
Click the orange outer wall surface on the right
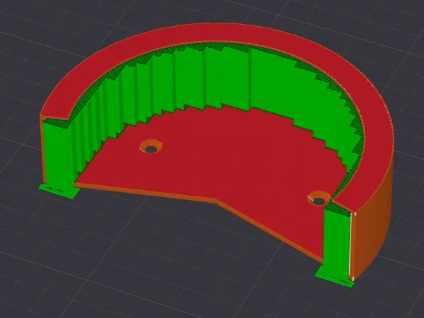[373, 222]
